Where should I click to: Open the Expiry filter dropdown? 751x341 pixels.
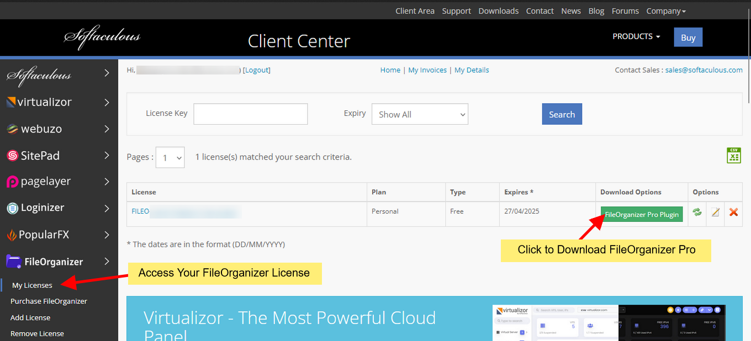coord(420,114)
